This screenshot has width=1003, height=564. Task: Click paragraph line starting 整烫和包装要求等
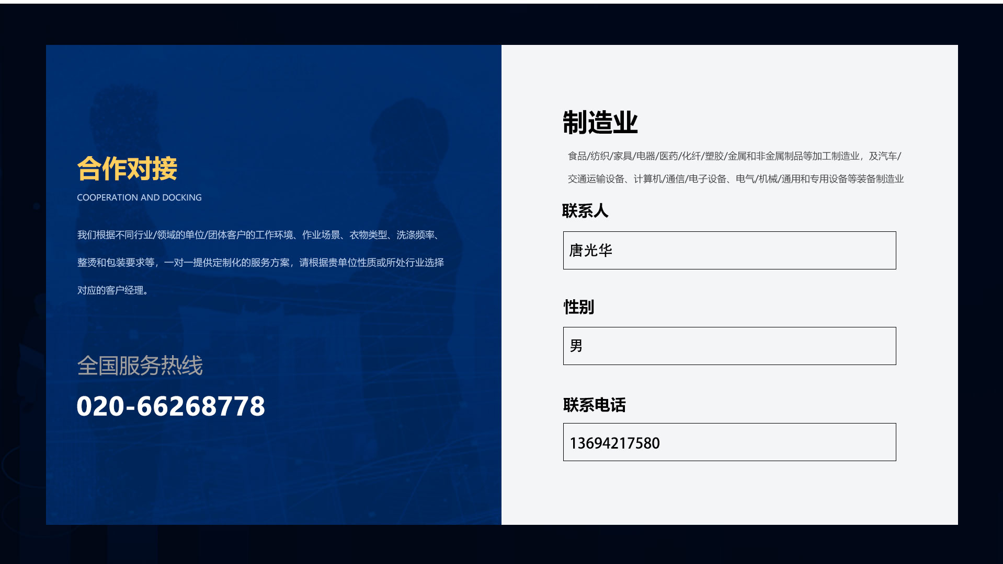pyautogui.click(x=260, y=263)
